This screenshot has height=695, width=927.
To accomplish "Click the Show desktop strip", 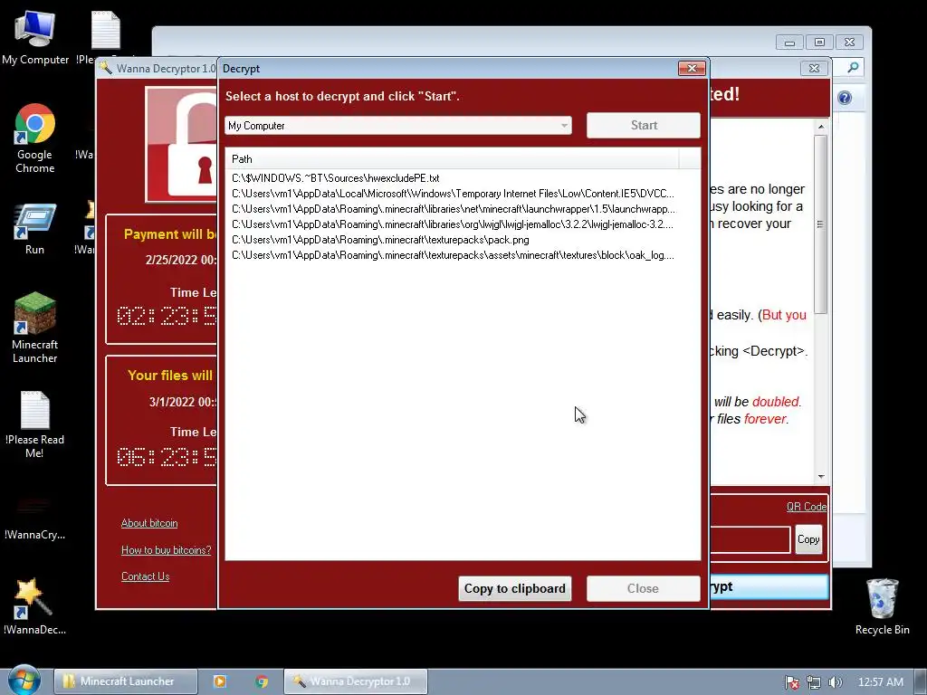I will (921, 681).
